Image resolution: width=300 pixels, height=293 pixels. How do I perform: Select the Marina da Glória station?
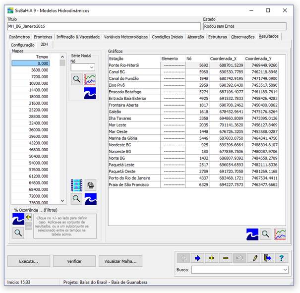point(193,138)
